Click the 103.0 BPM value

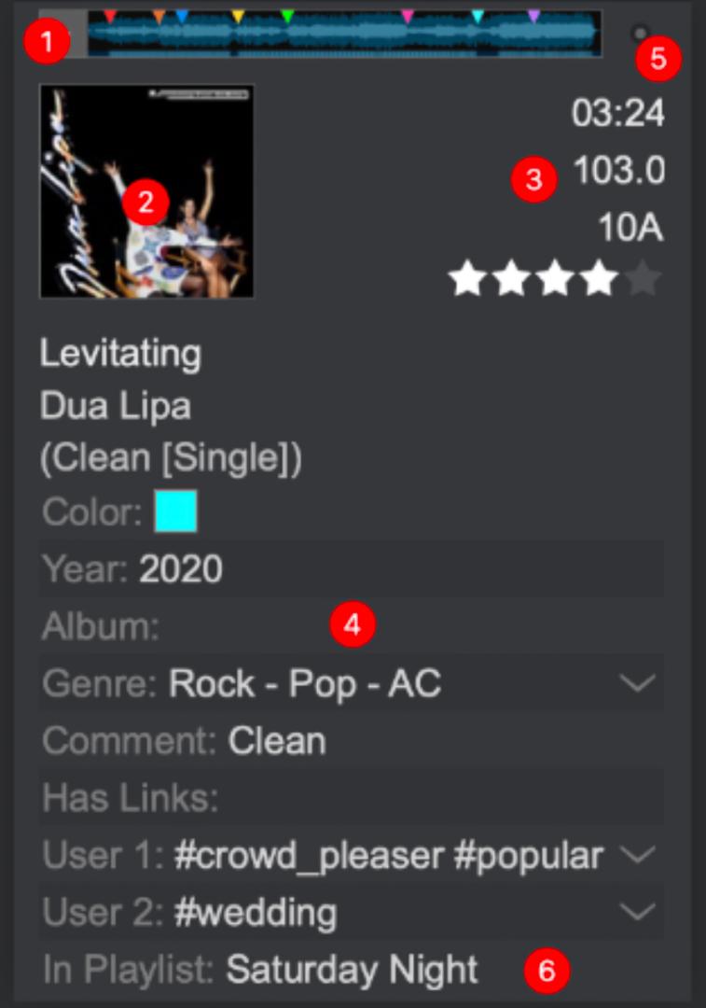618,171
